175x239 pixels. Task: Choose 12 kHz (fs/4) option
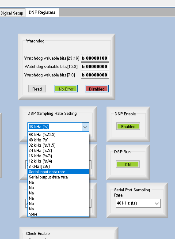coord(58,161)
